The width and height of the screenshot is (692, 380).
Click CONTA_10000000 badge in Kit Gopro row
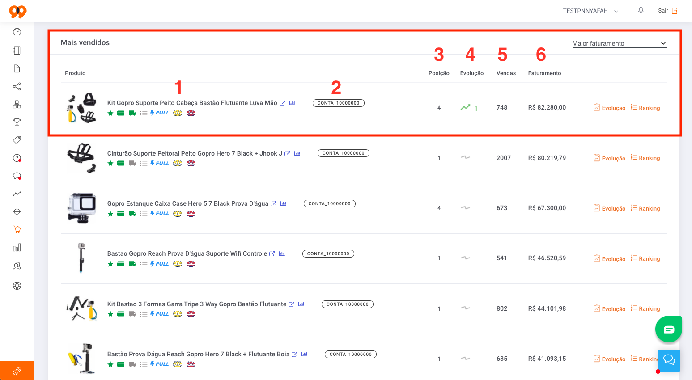click(x=338, y=103)
